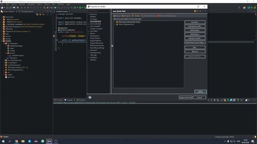Click the Add Variable button
Image resolution: width=257 pixels, height=144 pixels.
195,30
